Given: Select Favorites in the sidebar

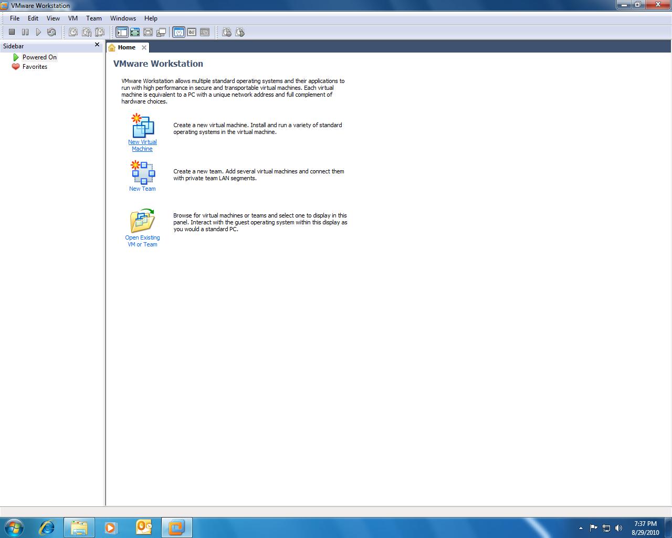Looking at the screenshot, I should click(35, 67).
